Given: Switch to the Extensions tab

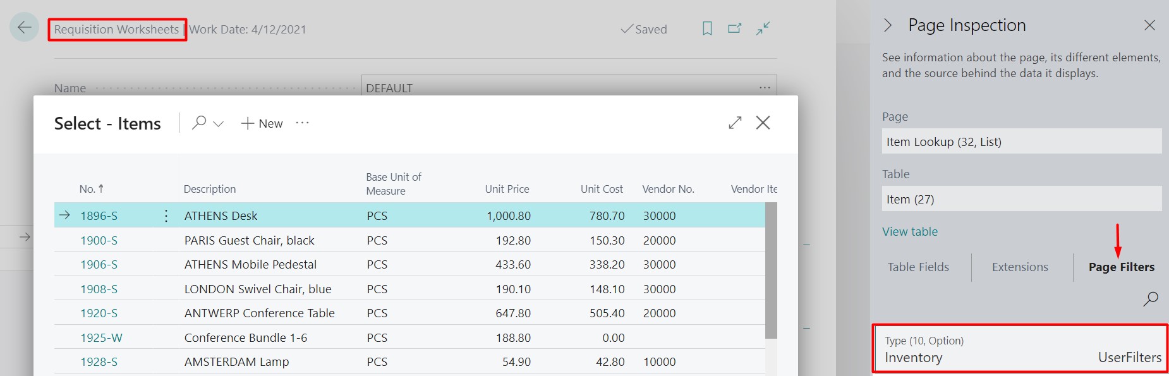Looking at the screenshot, I should (x=1020, y=267).
